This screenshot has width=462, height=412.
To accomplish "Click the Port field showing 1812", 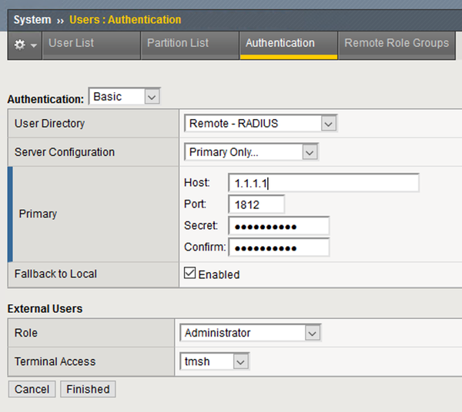I will click(x=256, y=204).
